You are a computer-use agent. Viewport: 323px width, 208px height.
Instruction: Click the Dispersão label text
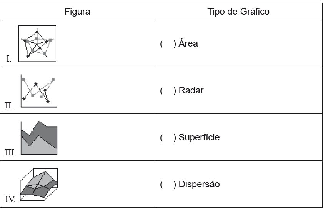[x=199, y=184]
